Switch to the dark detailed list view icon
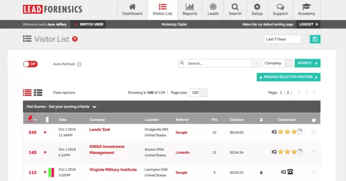This screenshot has width=346, height=181. [x=38, y=93]
